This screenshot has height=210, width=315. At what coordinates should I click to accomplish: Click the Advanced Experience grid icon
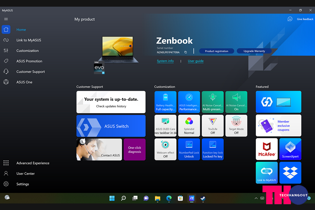point(6,163)
